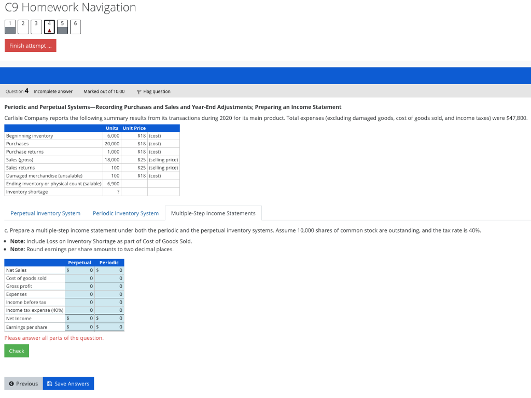Click the red flag triangle on question 4
This screenshot has height=398, width=531.
(x=49, y=30)
